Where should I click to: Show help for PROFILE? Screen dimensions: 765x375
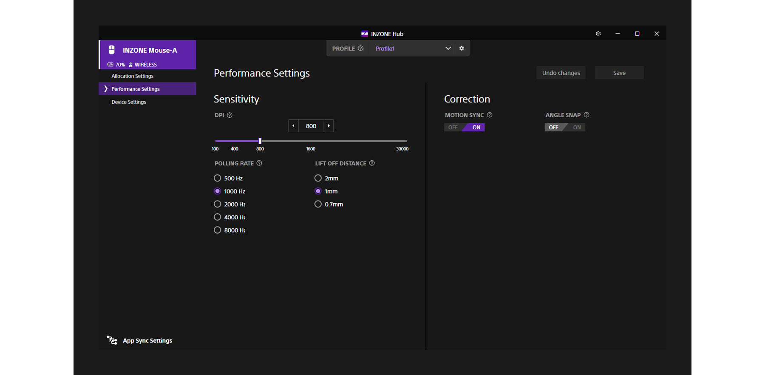[361, 48]
